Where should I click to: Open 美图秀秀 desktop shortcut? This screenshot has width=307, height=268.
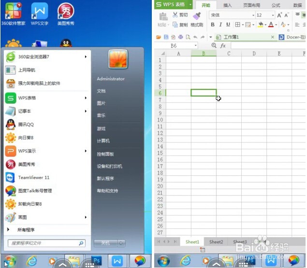point(66,14)
